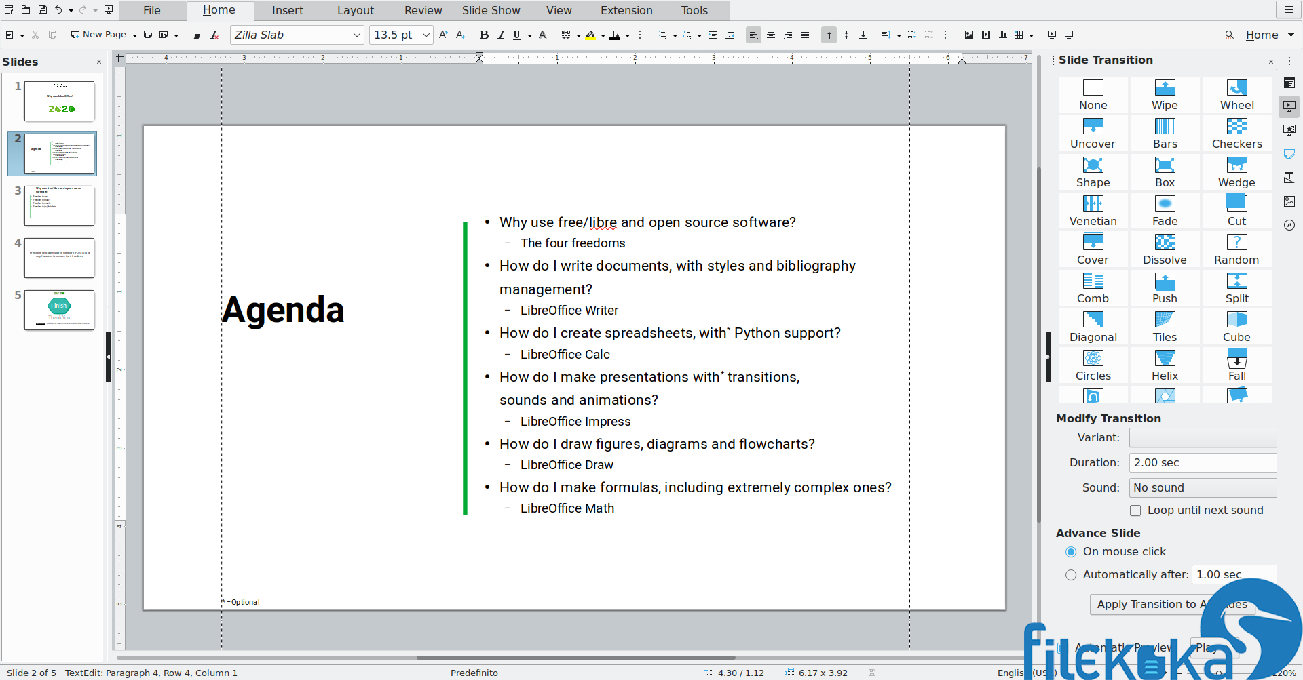
Task: Select the Venetian transition
Action: point(1093,211)
